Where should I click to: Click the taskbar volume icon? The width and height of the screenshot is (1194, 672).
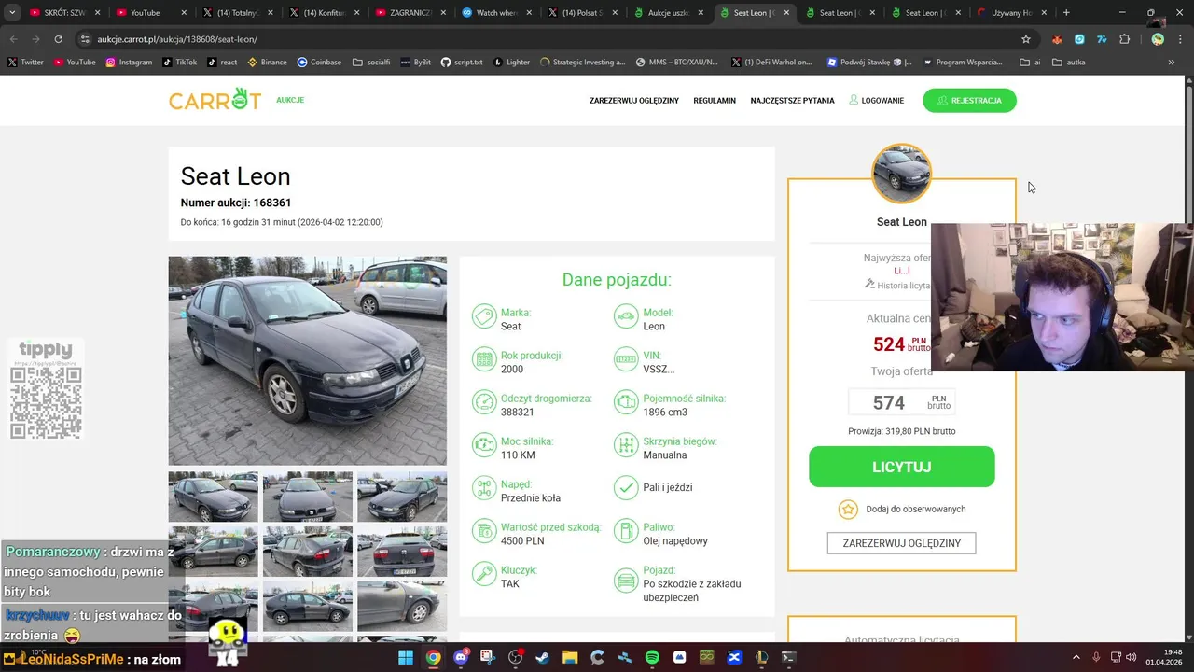tap(1132, 657)
